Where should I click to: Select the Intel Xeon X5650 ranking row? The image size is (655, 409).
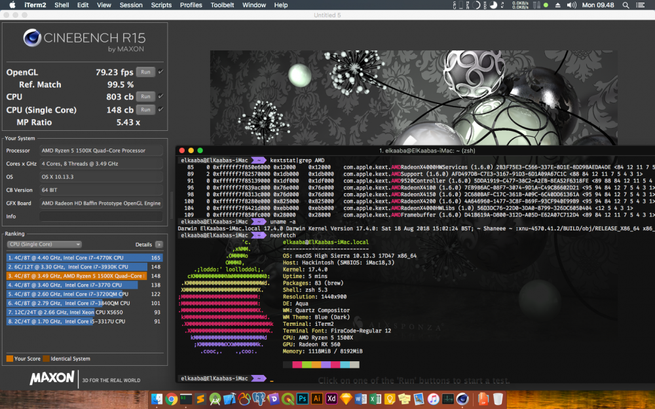(x=84, y=312)
